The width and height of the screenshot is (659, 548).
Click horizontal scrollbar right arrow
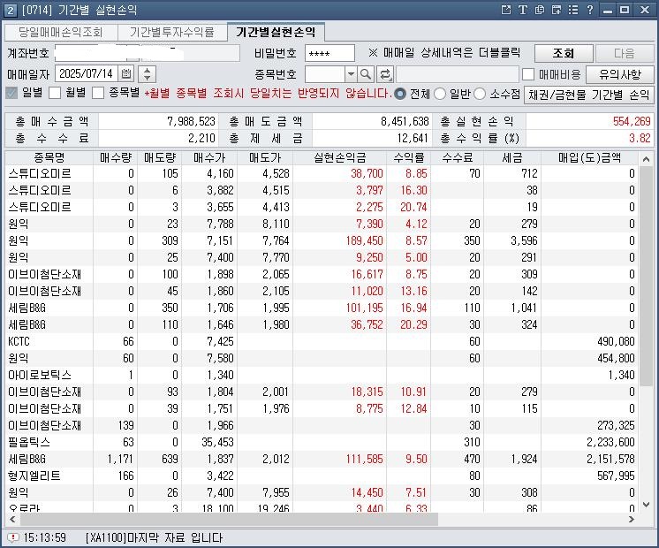pyautogui.click(x=632, y=520)
